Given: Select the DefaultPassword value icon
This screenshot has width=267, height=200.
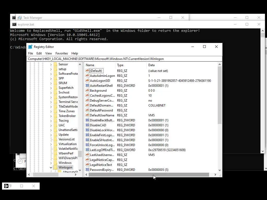Looking at the screenshot, I should pyautogui.click(x=87, y=110).
